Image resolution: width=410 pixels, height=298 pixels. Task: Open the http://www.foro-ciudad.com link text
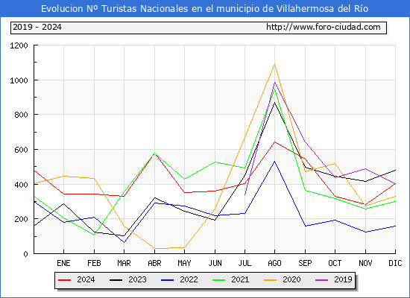click(324, 27)
